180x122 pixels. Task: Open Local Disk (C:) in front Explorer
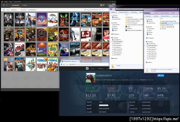click(151, 43)
